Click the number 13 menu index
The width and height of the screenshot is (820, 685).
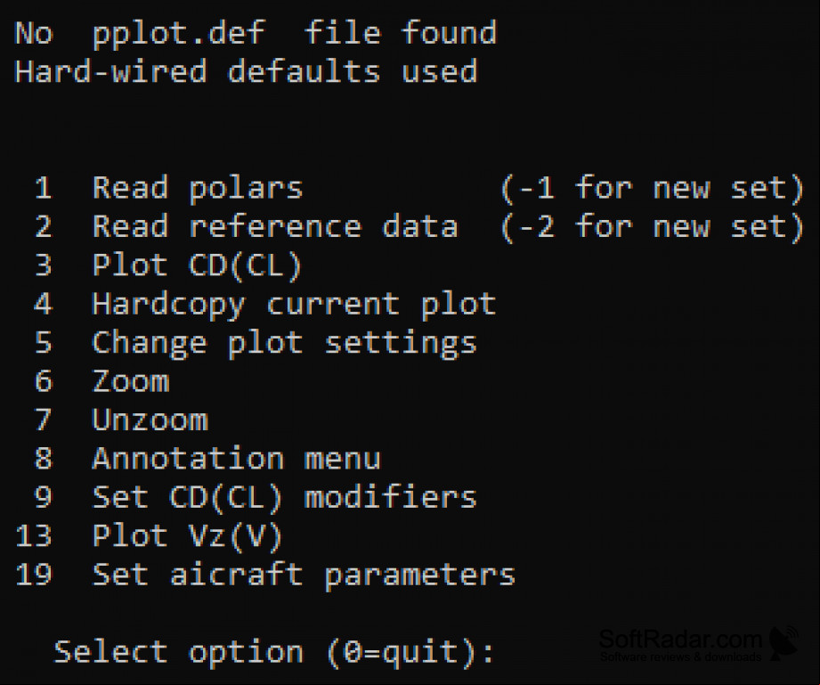tap(34, 536)
